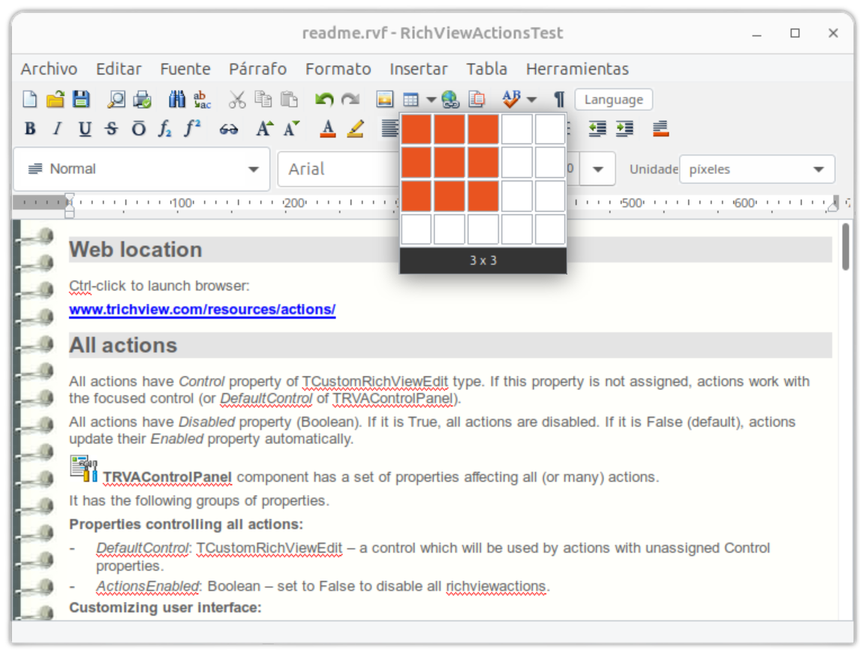Click the www.trichview.com resources link

pyautogui.click(x=202, y=309)
